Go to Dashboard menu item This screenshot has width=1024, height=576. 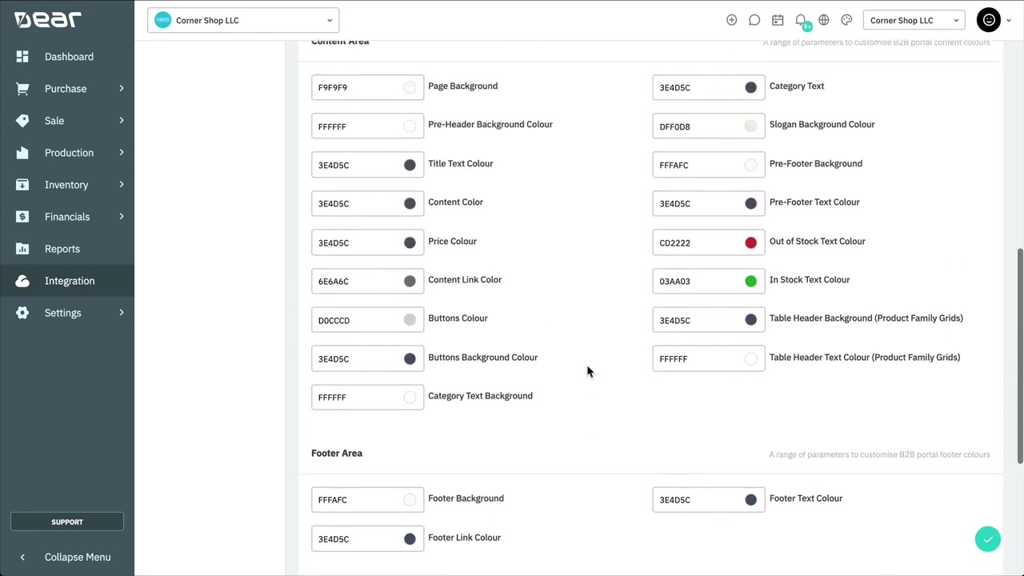[69, 57]
